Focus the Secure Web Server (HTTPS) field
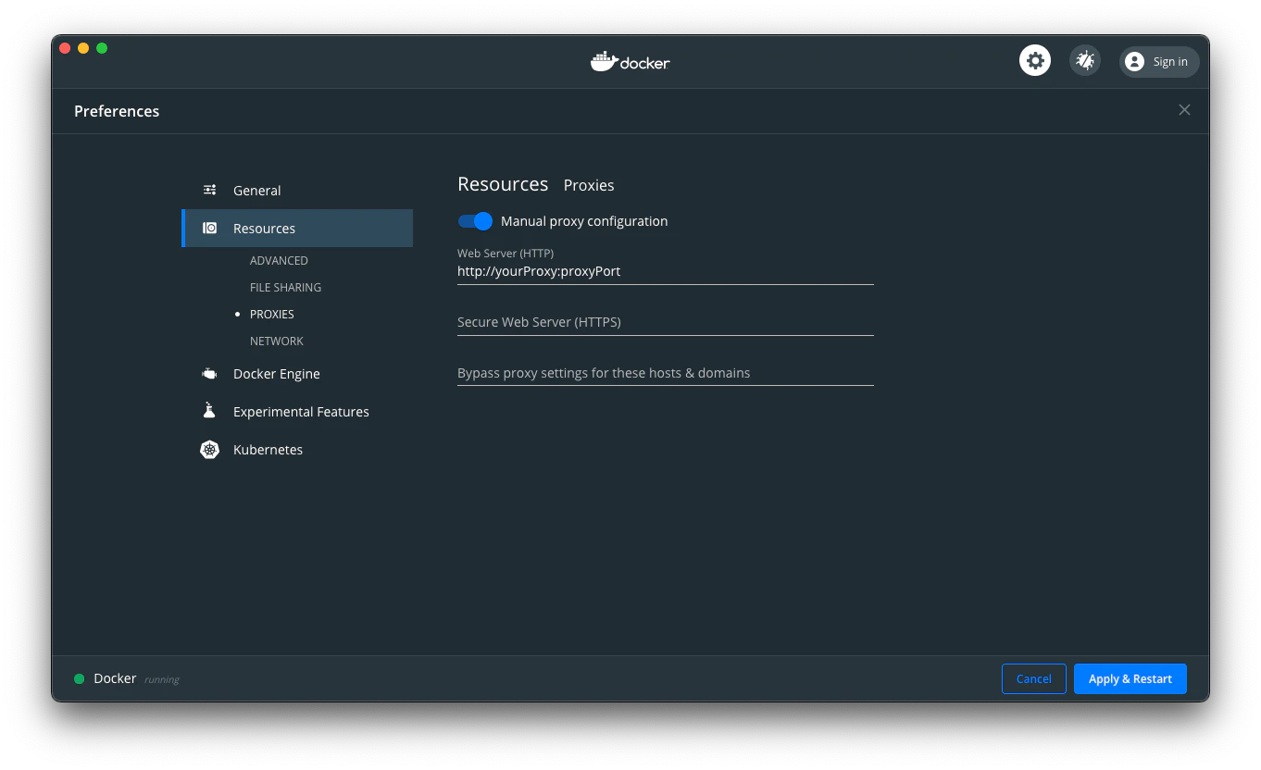 pos(666,322)
